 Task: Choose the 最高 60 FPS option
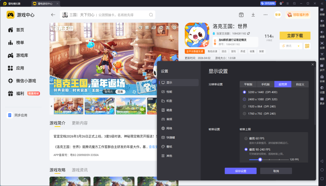coord(246,138)
